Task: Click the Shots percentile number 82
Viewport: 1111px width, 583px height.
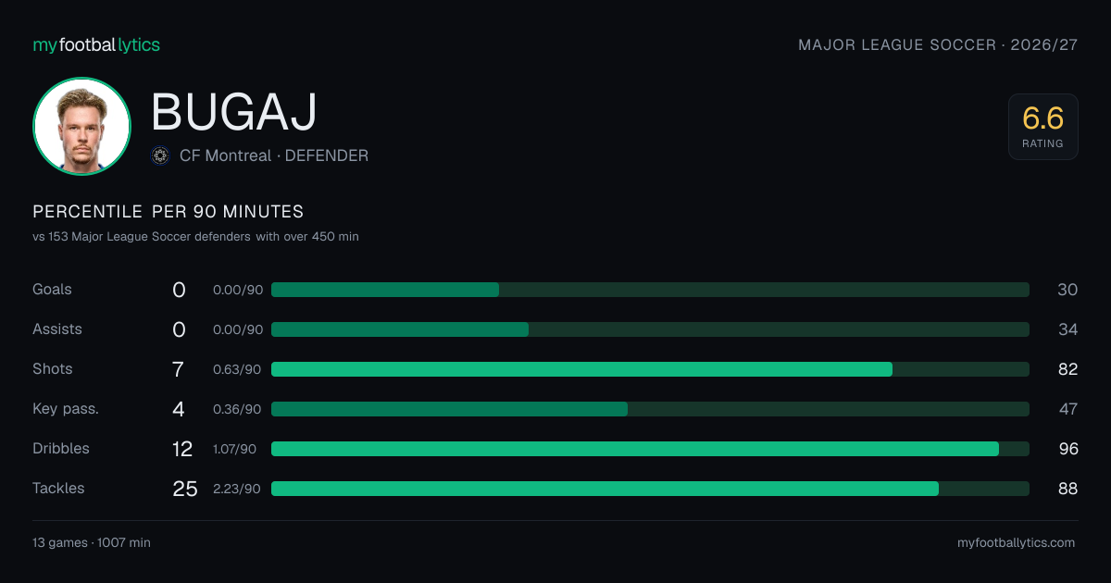Action: coord(1067,369)
